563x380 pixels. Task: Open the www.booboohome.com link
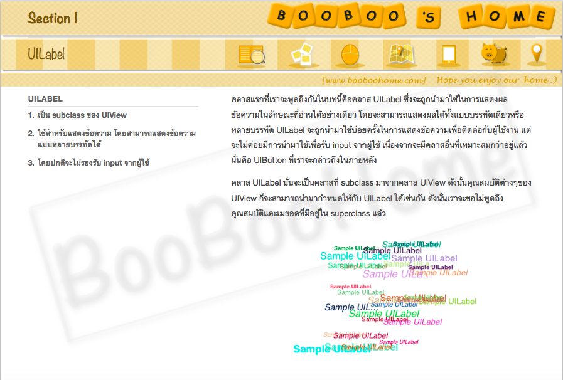374,80
